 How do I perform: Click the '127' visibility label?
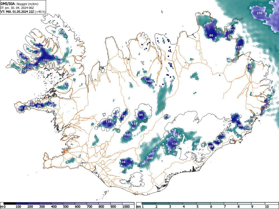click(30, 67)
